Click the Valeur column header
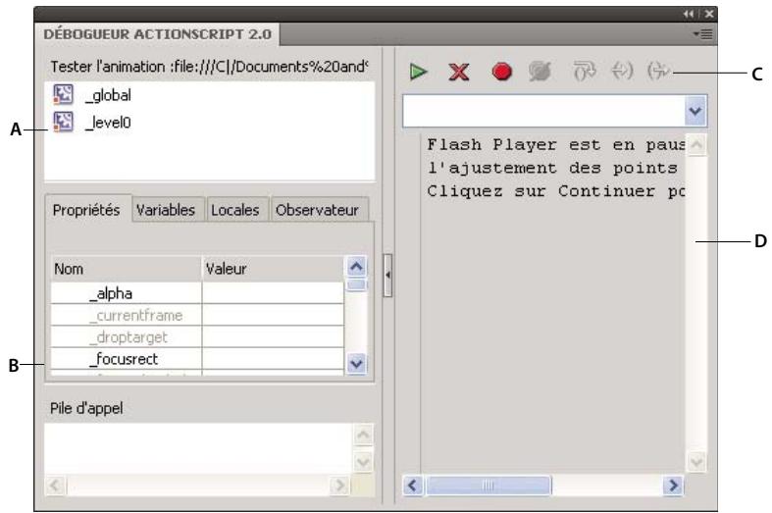This screenshot has height=513, width=772. coord(273,269)
